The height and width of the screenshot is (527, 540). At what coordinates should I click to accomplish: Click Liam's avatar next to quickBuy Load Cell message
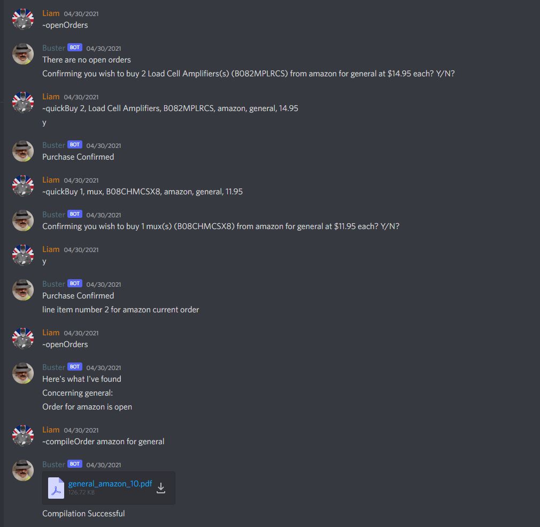coord(23,103)
